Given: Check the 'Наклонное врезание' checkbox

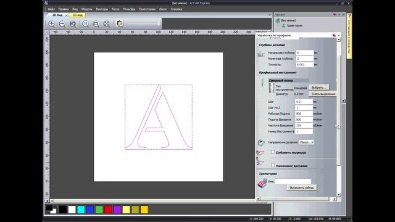Looking at the screenshot, I should pos(273,165).
